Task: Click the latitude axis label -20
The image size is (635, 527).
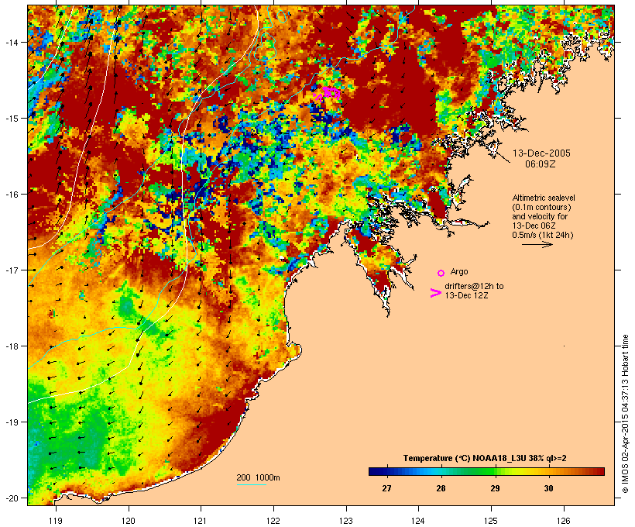Action: click(11, 498)
